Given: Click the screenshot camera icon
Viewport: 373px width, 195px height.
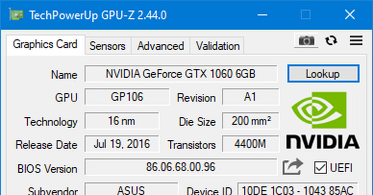Looking at the screenshot, I should pos(306,41).
